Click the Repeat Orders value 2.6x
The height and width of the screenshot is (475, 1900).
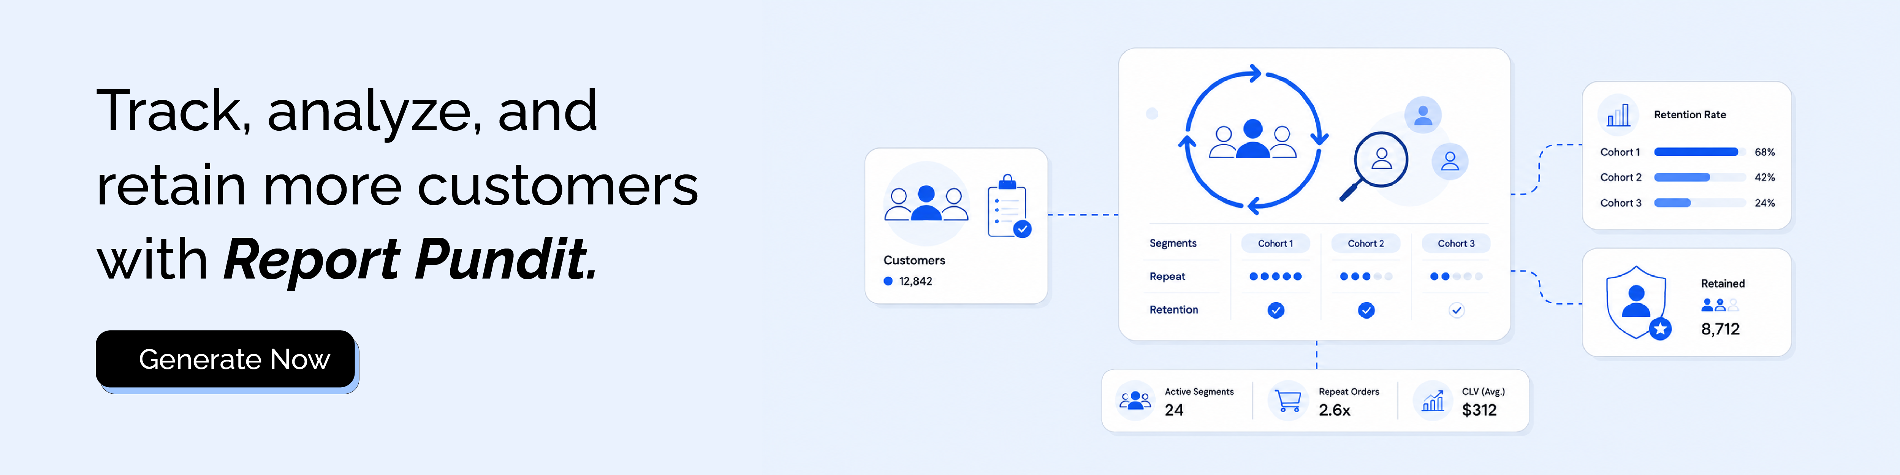tap(1334, 410)
